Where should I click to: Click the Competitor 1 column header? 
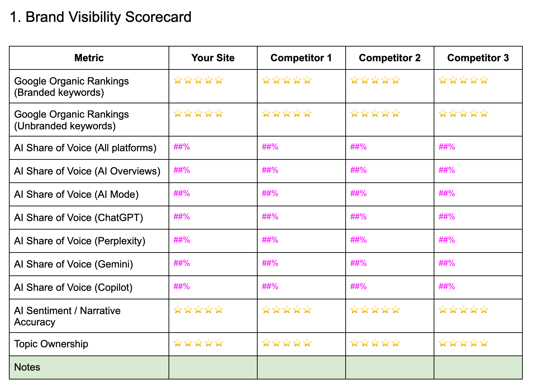(301, 58)
